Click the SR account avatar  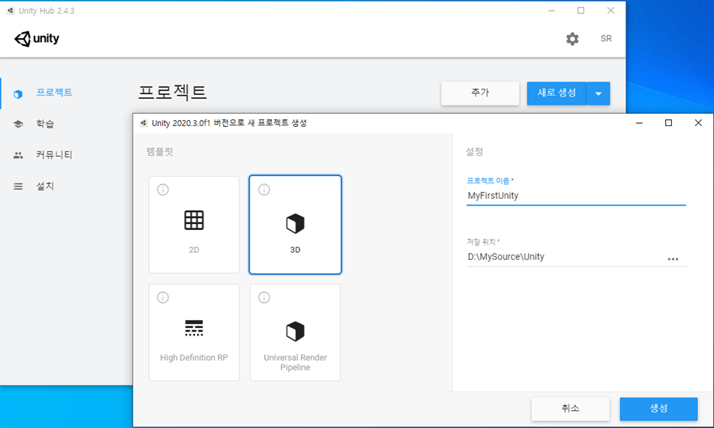pyautogui.click(x=606, y=39)
